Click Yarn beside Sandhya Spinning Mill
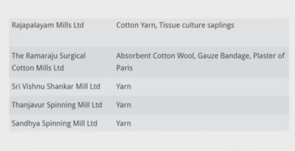Viewport: 295px width, 151px height. [x=124, y=123]
